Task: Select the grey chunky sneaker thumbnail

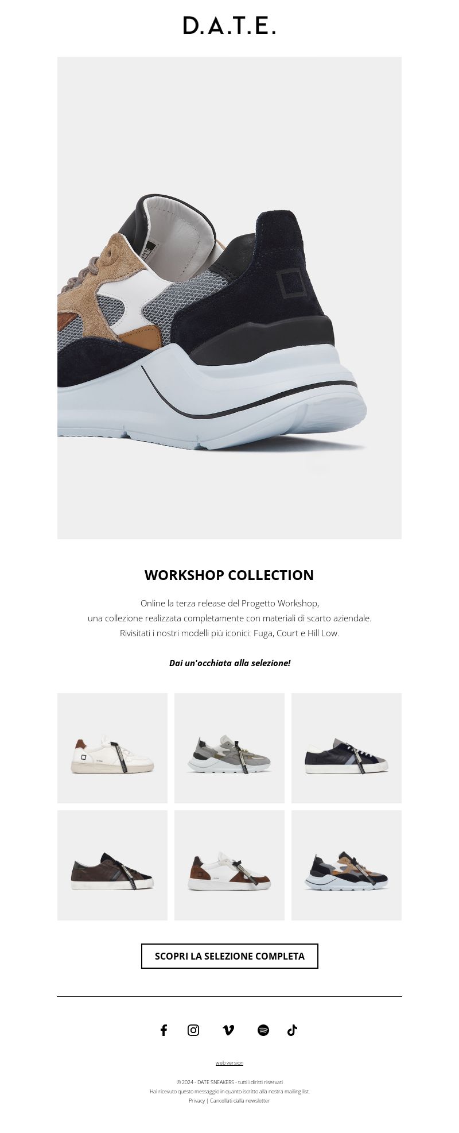Action: point(229,748)
